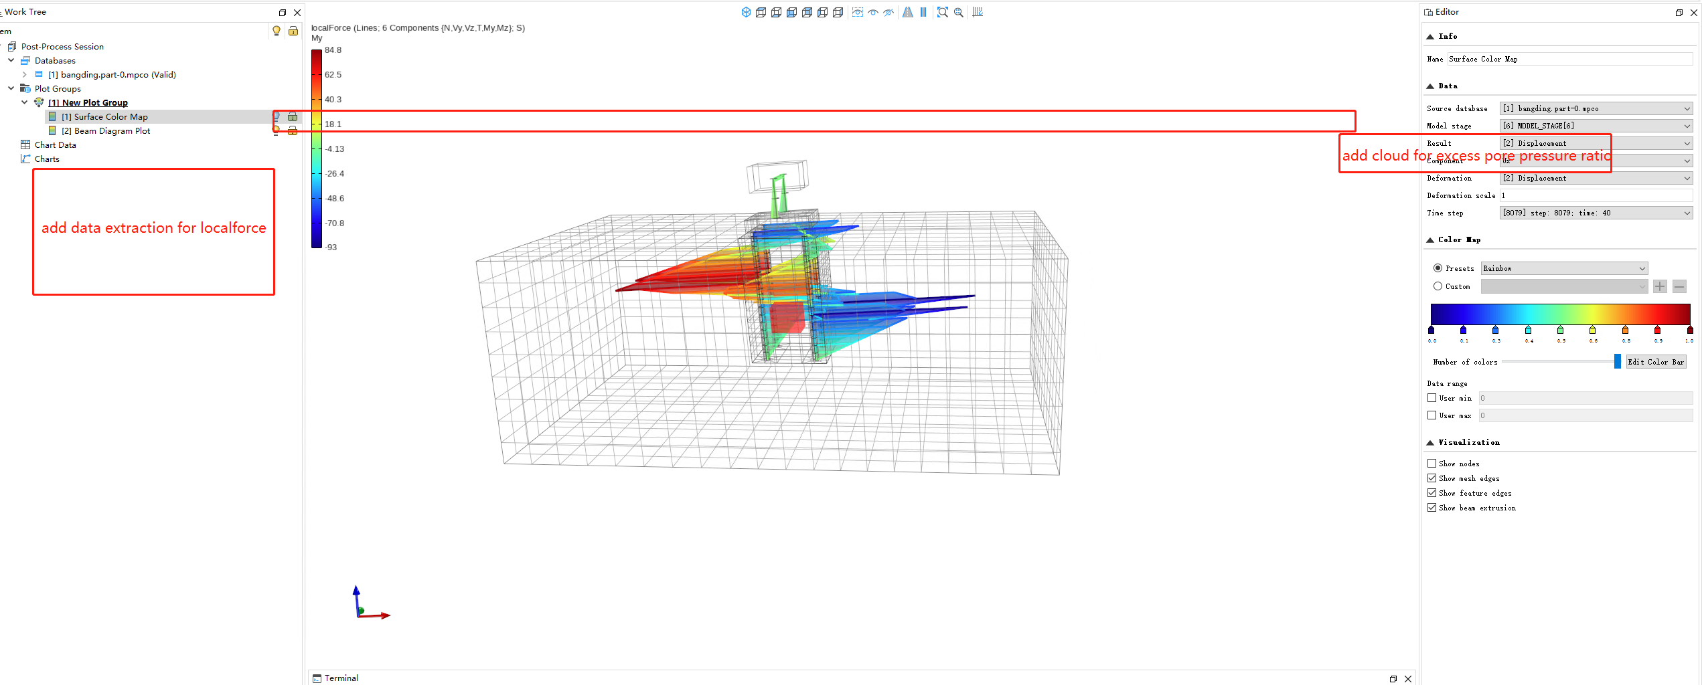Uncheck Show feature edges
The width and height of the screenshot is (1702, 685).
(1432, 493)
